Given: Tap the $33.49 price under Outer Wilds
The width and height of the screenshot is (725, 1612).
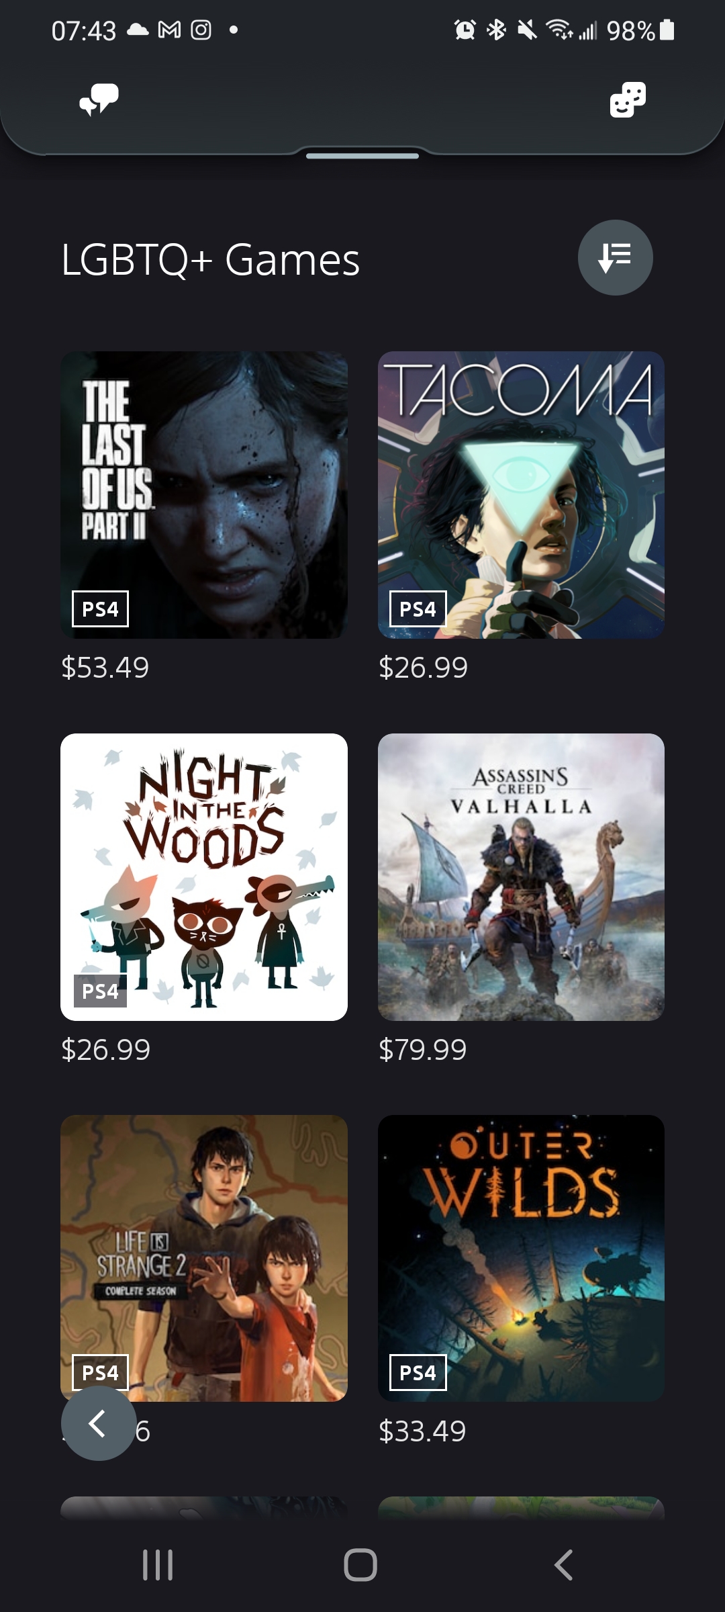Looking at the screenshot, I should (x=423, y=1431).
